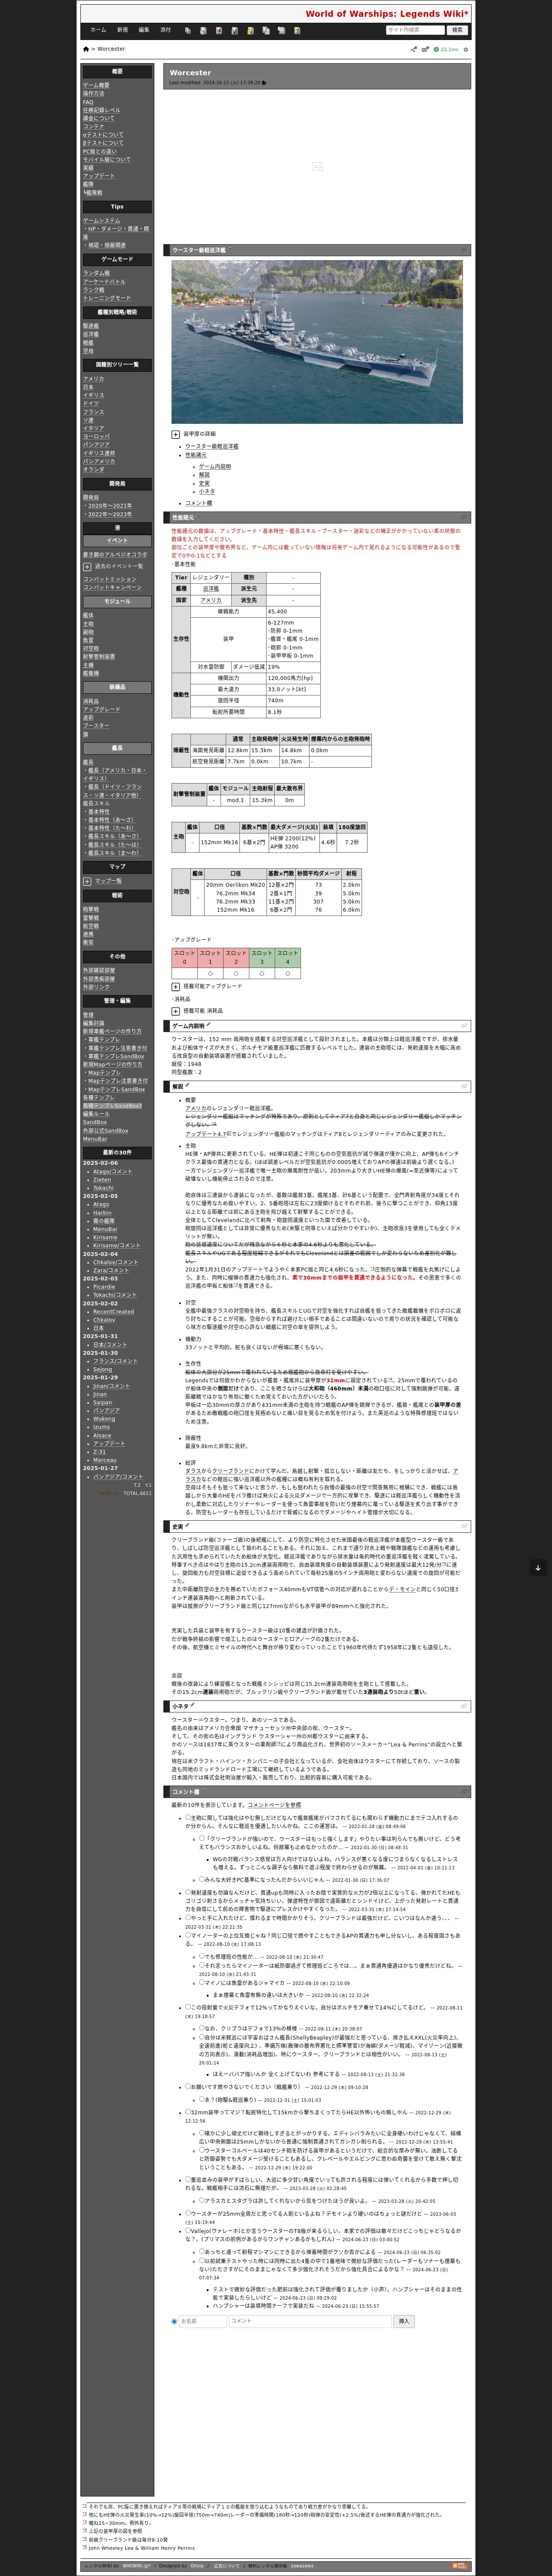The image size is (552, 2576).
Task: Click the share icon beside the page speed indicator
Action: coord(413,49)
